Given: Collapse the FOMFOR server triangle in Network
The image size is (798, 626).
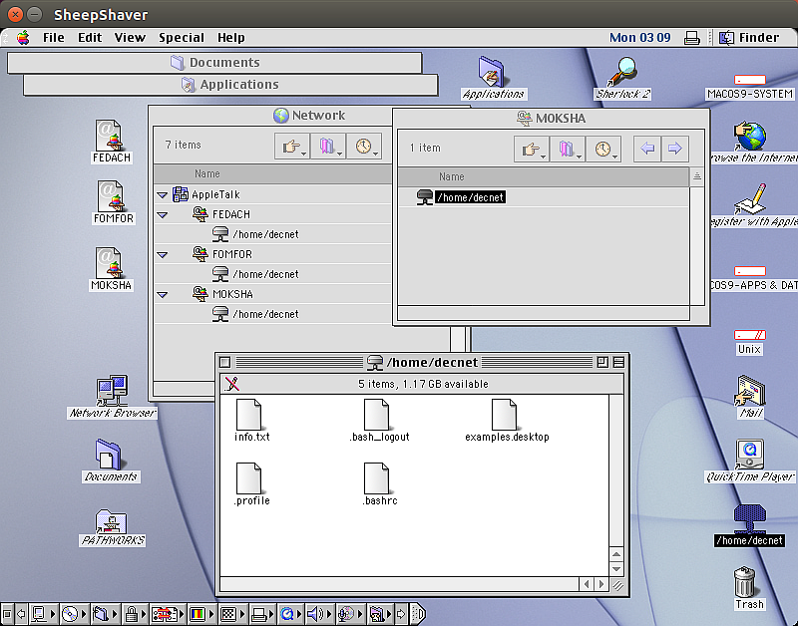Looking at the screenshot, I should point(163,254).
